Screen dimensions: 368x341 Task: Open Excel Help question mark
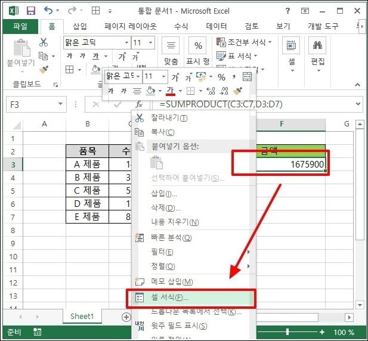pos(287,11)
